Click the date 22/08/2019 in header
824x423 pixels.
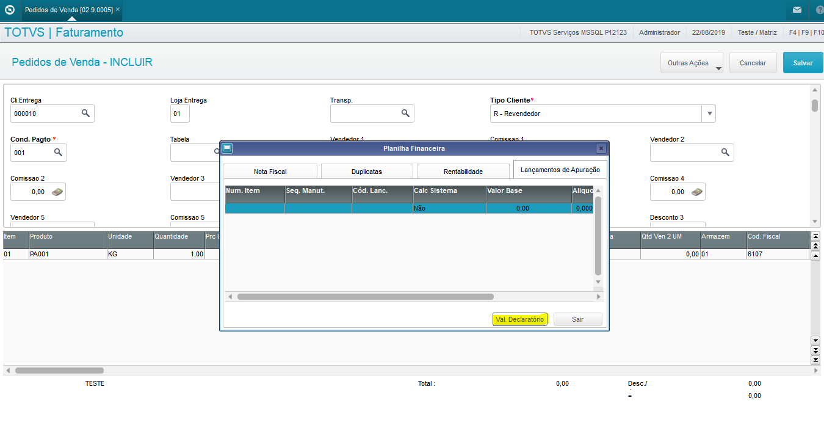tap(709, 32)
